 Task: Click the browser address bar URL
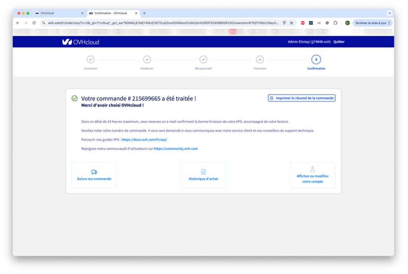163,23
